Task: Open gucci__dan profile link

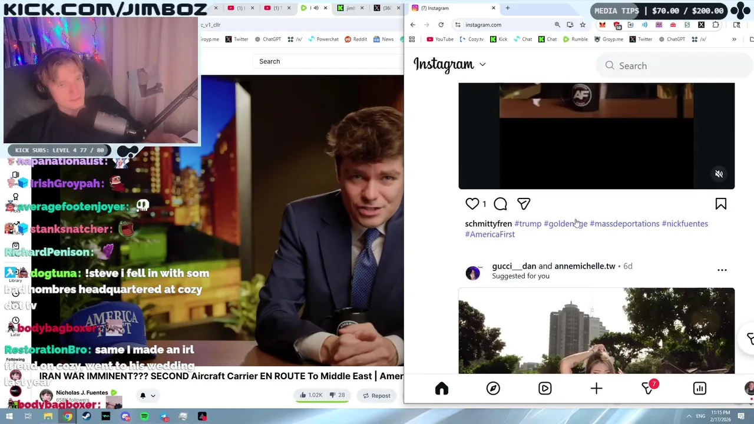Action: [x=514, y=266]
